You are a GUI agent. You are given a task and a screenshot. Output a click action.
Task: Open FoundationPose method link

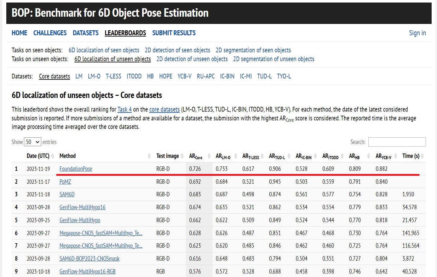tap(76, 169)
